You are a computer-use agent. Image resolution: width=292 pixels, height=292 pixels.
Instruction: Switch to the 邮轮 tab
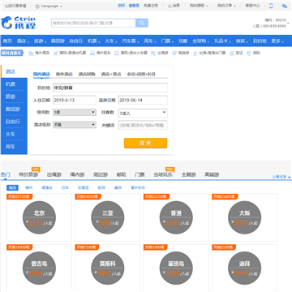point(122,174)
